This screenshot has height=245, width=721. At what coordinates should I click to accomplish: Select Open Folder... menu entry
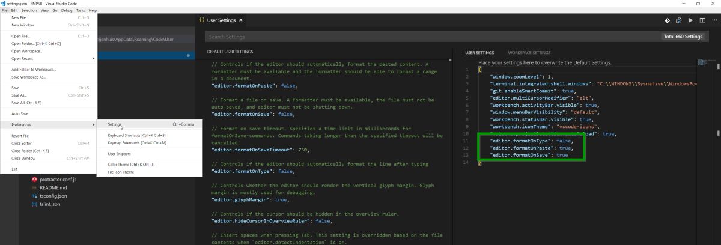[x=49, y=43]
